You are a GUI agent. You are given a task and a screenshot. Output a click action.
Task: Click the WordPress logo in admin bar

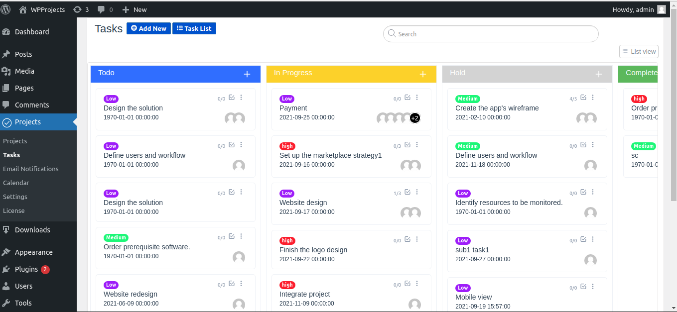point(6,9)
